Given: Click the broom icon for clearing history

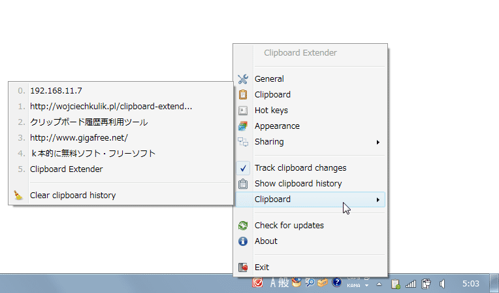Looking at the screenshot, I should [18, 195].
